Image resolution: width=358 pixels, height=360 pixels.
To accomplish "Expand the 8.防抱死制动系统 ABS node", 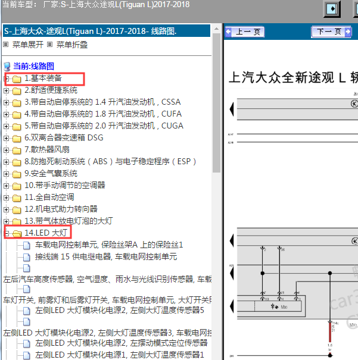I will click(x=7, y=162).
